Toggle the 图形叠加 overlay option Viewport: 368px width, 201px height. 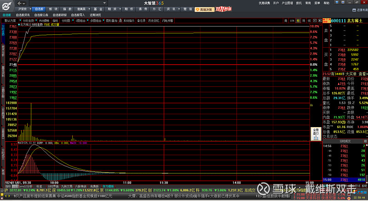[111, 21]
